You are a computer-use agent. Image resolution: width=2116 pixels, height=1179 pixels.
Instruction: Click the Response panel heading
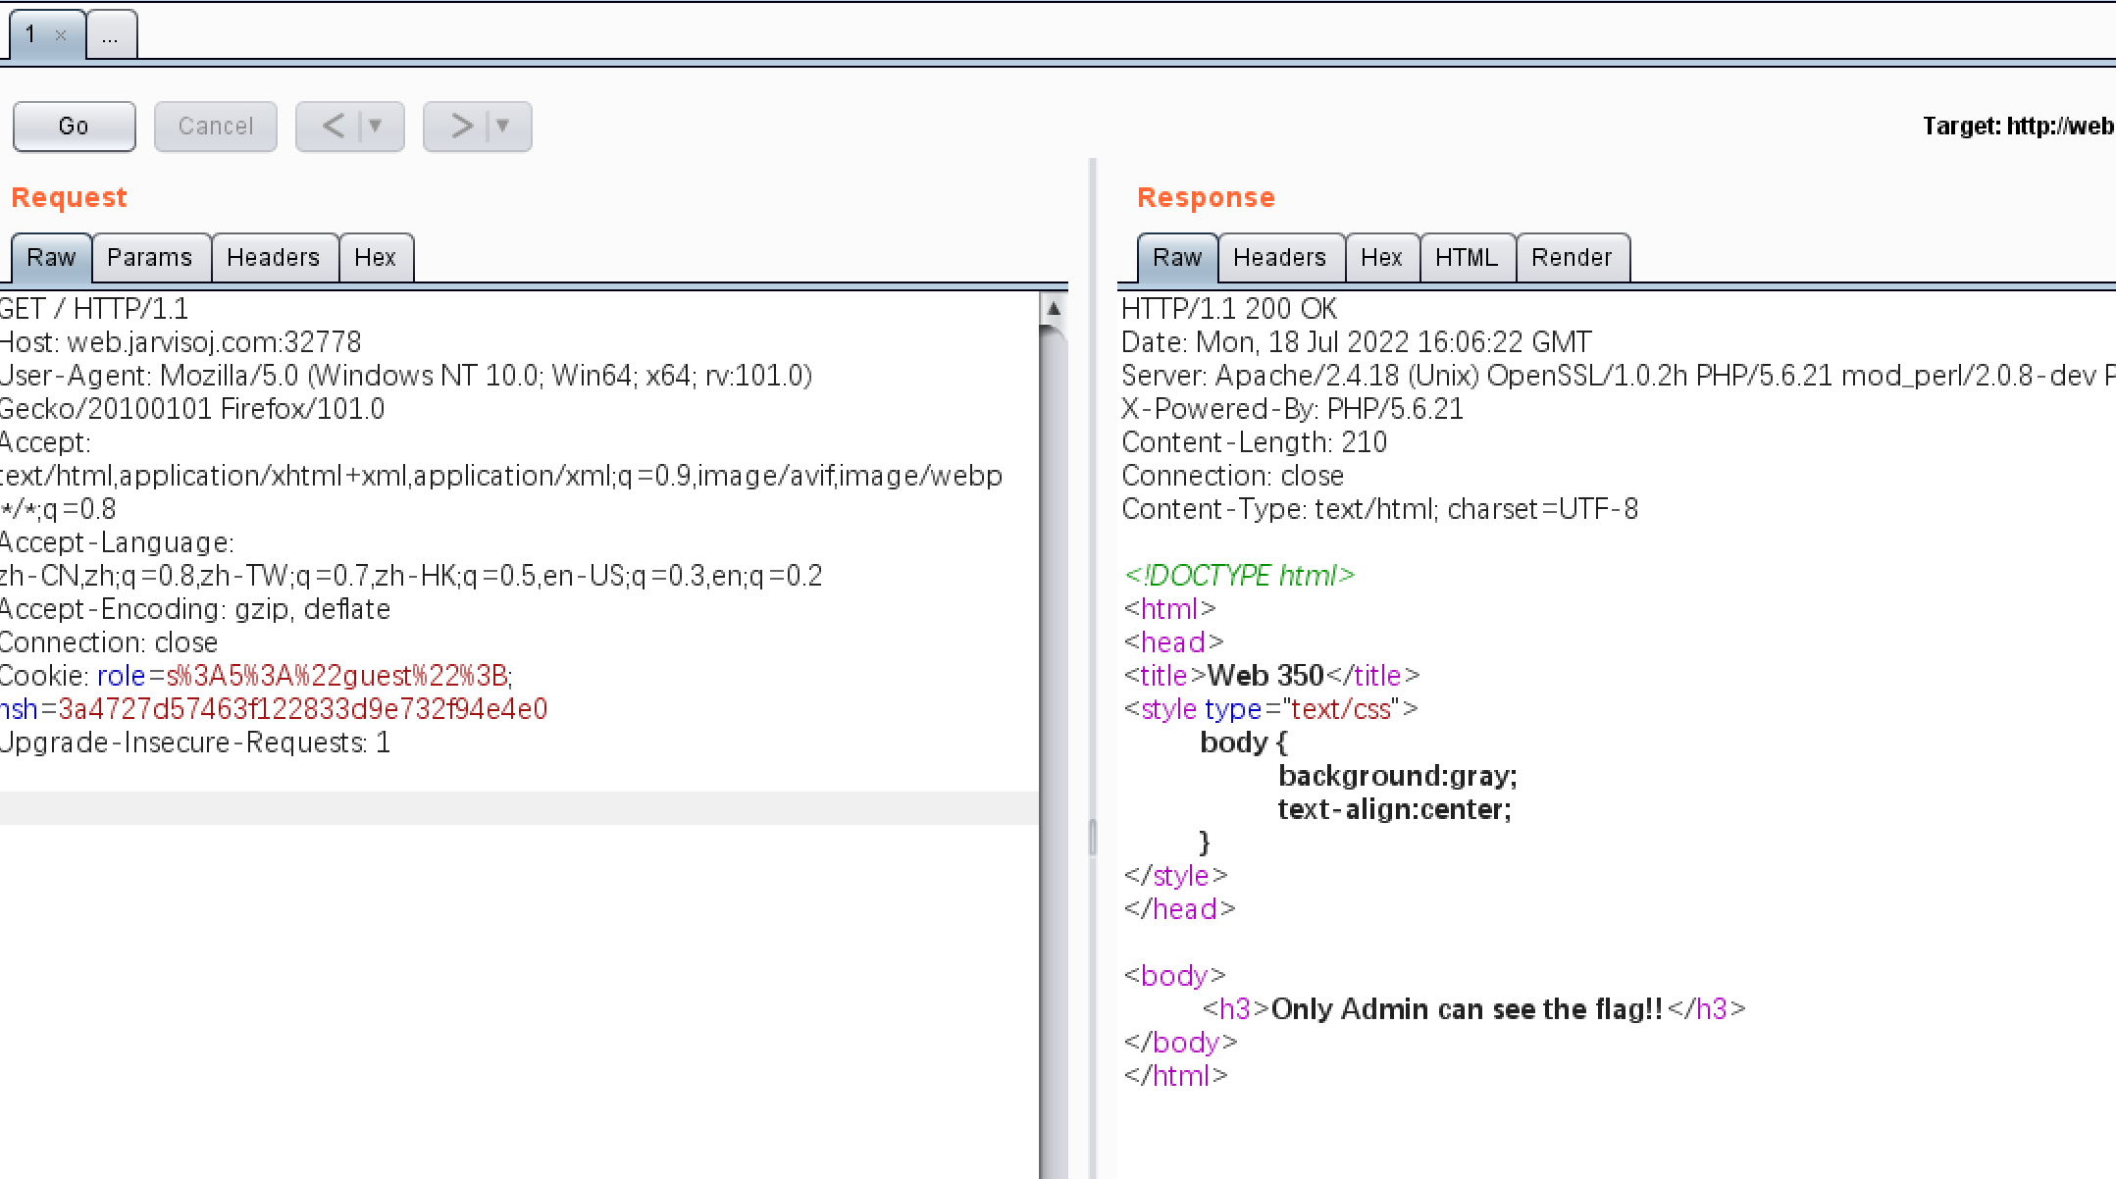point(1206,198)
